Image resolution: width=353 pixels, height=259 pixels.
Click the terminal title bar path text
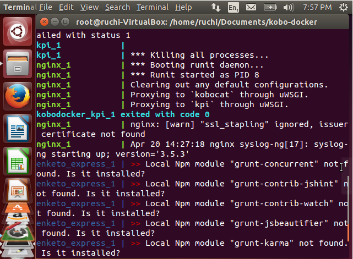click(x=197, y=22)
